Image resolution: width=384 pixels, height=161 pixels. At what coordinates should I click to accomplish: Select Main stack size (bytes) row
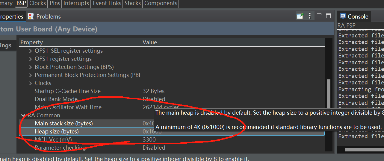pos(64,123)
